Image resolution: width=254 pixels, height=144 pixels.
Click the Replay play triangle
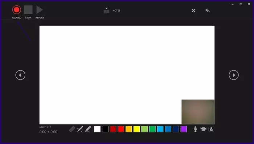click(x=39, y=10)
